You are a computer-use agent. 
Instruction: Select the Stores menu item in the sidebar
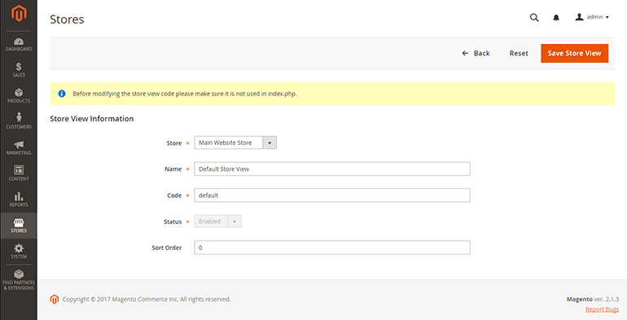(19, 226)
